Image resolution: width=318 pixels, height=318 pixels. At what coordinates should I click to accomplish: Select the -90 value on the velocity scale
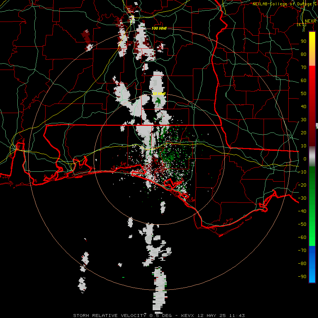[x=302, y=277]
